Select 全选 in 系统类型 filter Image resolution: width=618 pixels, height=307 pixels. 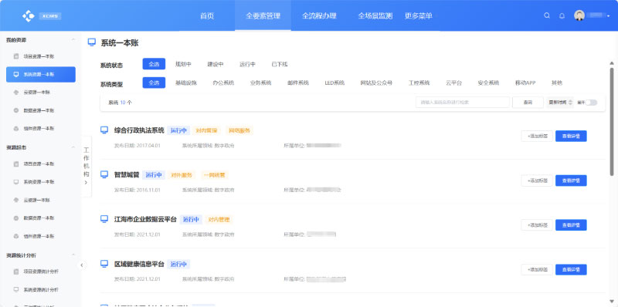pos(154,83)
